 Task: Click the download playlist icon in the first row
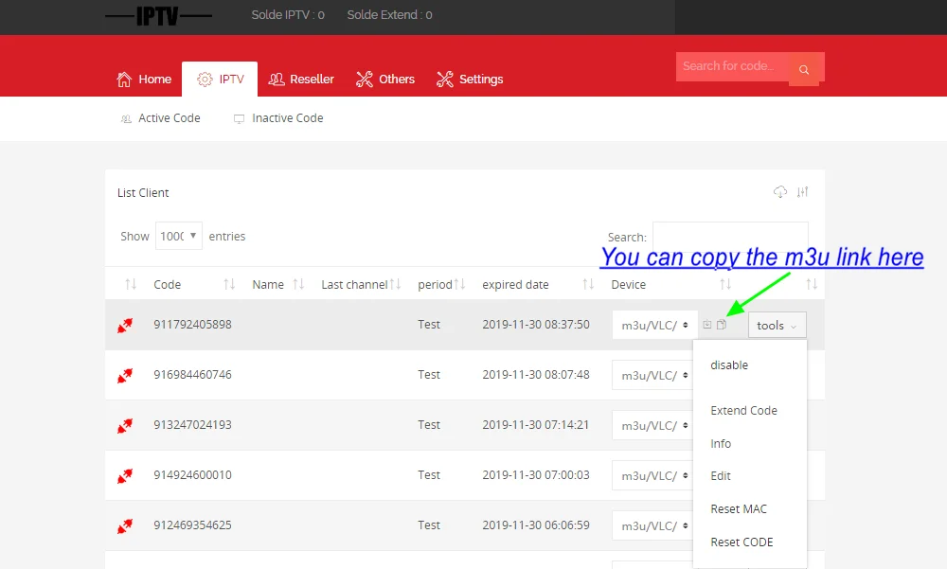click(706, 325)
